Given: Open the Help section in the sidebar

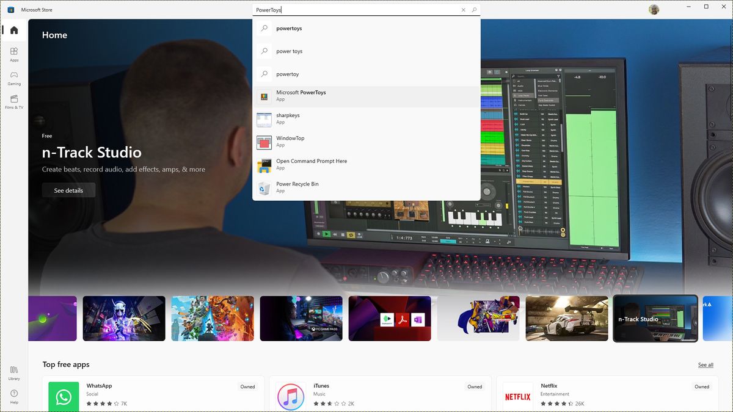Looking at the screenshot, I should click(x=13, y=397).
